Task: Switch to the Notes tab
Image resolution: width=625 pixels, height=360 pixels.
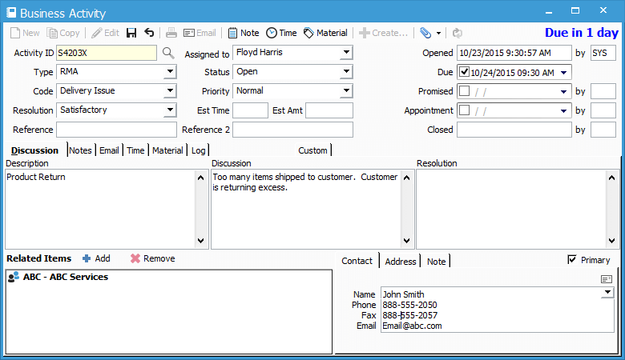Action: [80, 150]
